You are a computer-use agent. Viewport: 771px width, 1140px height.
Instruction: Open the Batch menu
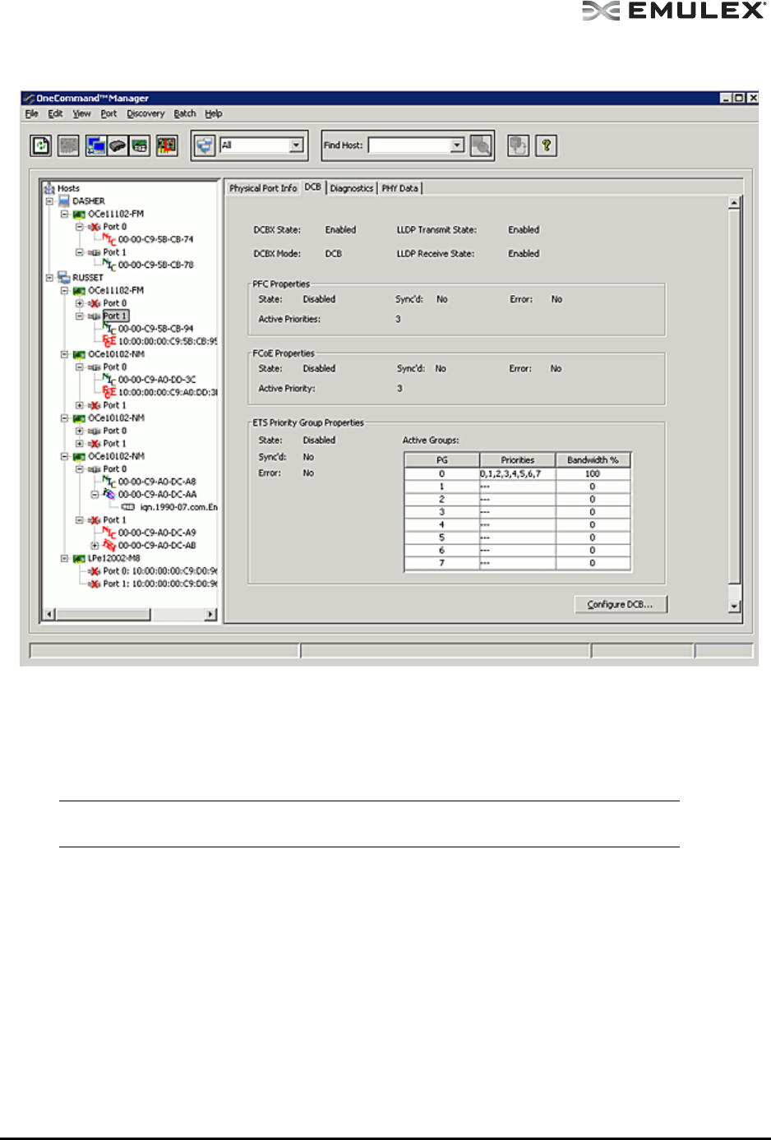point(185,113)
